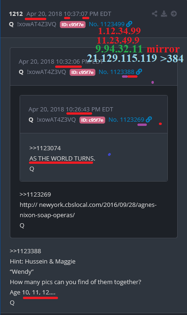This screenshot has width=187, height=315.
Task: Open post number link No. 1123269
Action: click(126, 120)
